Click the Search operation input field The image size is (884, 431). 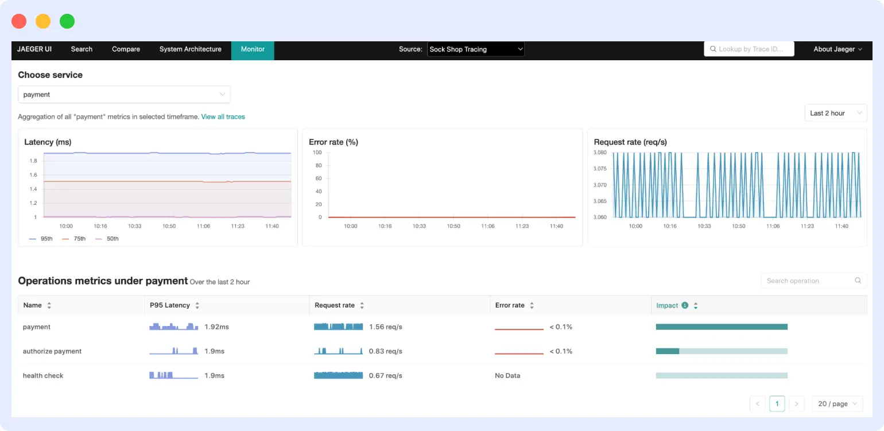click(813, 281)
